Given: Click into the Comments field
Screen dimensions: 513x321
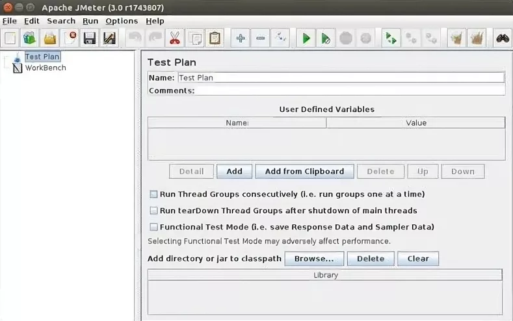Looking at the screenshot, I should (x=350, y=91).
